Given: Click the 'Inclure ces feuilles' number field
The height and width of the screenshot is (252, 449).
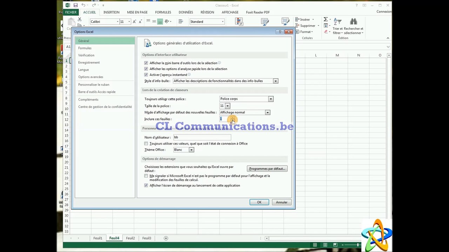Looking at the screenshot, I should coord(225,119).
